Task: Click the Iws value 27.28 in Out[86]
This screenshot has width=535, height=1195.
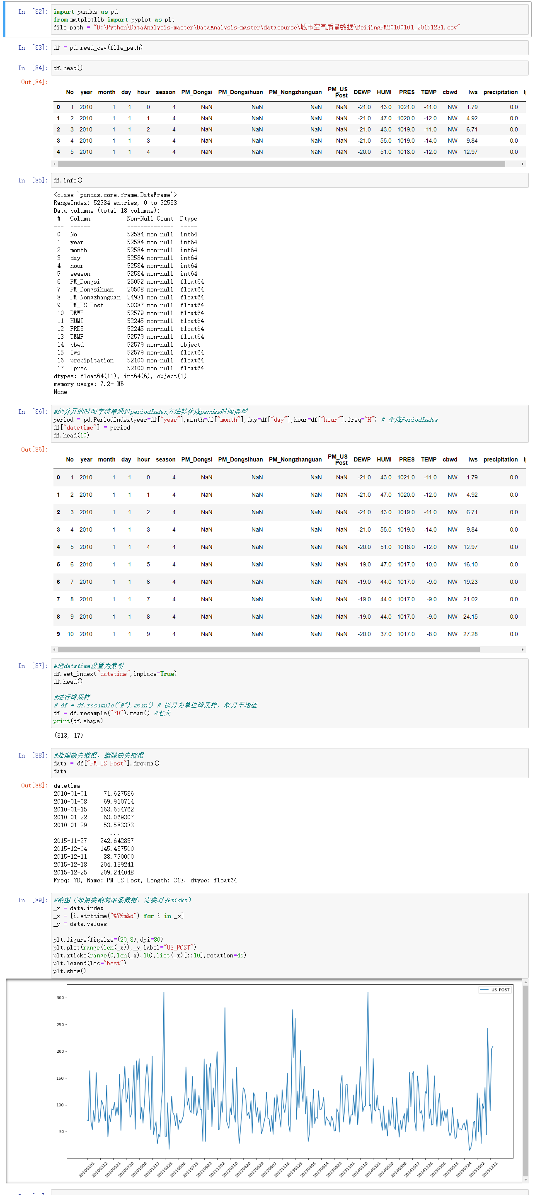Action: pyautogui.click(x=470, y=634)
